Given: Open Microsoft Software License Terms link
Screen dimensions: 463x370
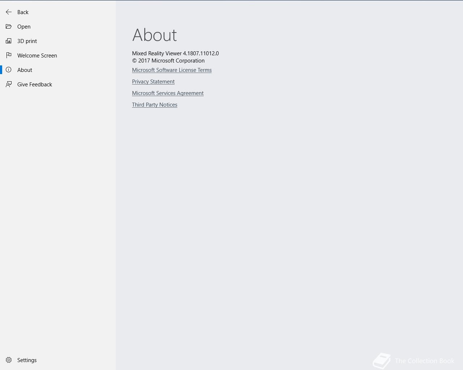Looking at the screenshot, I should click(x=172, y=70).
